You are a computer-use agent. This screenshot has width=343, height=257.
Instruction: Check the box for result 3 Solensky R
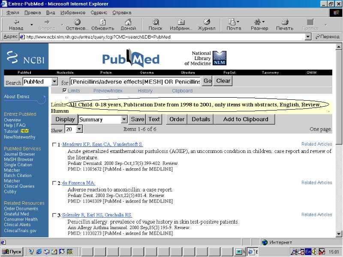[x=54, y=215]
